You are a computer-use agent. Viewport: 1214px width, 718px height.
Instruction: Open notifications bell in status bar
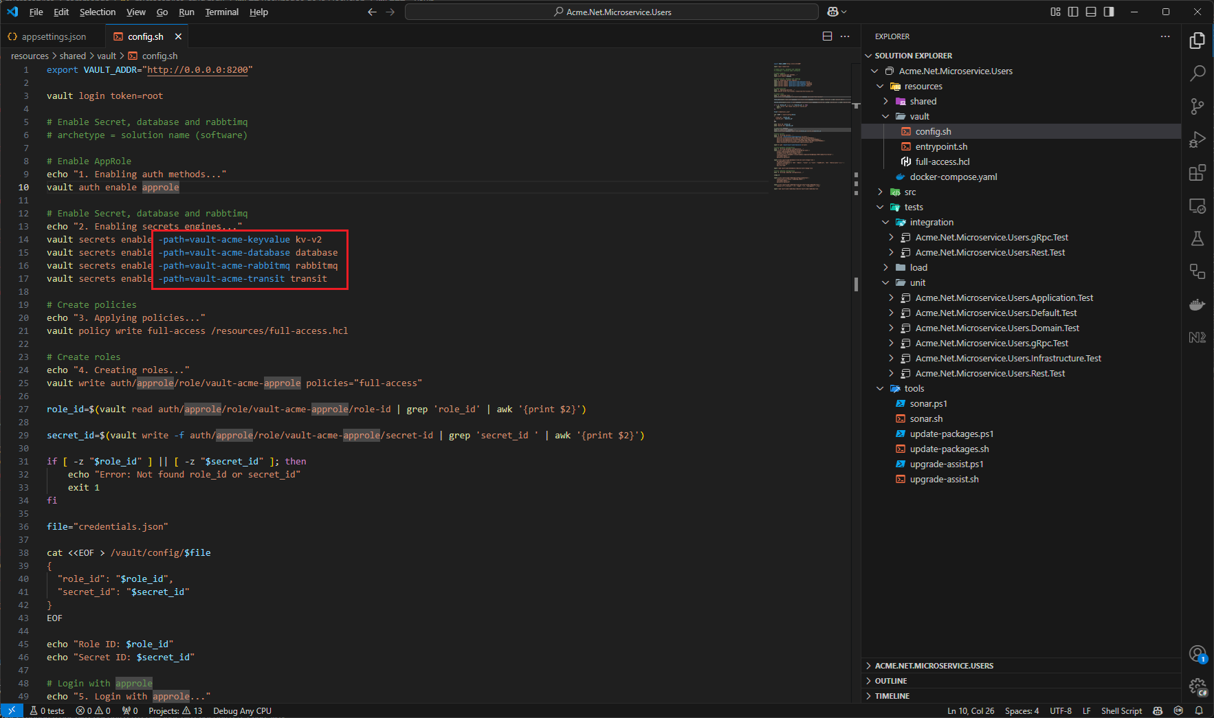[1199, 710]
